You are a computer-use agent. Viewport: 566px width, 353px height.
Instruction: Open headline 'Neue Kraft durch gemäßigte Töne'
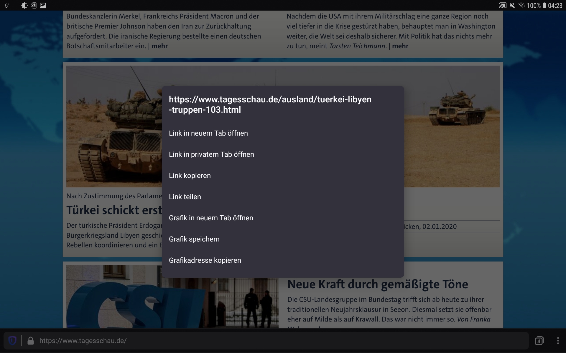377,284
